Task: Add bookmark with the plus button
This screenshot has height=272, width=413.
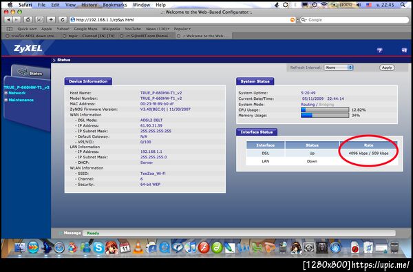Action: point(51,20)
